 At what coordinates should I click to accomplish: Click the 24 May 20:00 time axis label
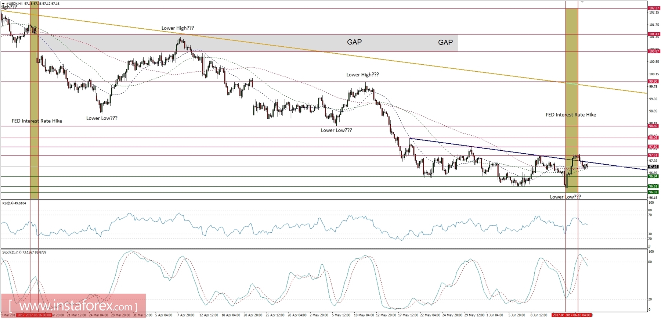click(x=452, y=315)
